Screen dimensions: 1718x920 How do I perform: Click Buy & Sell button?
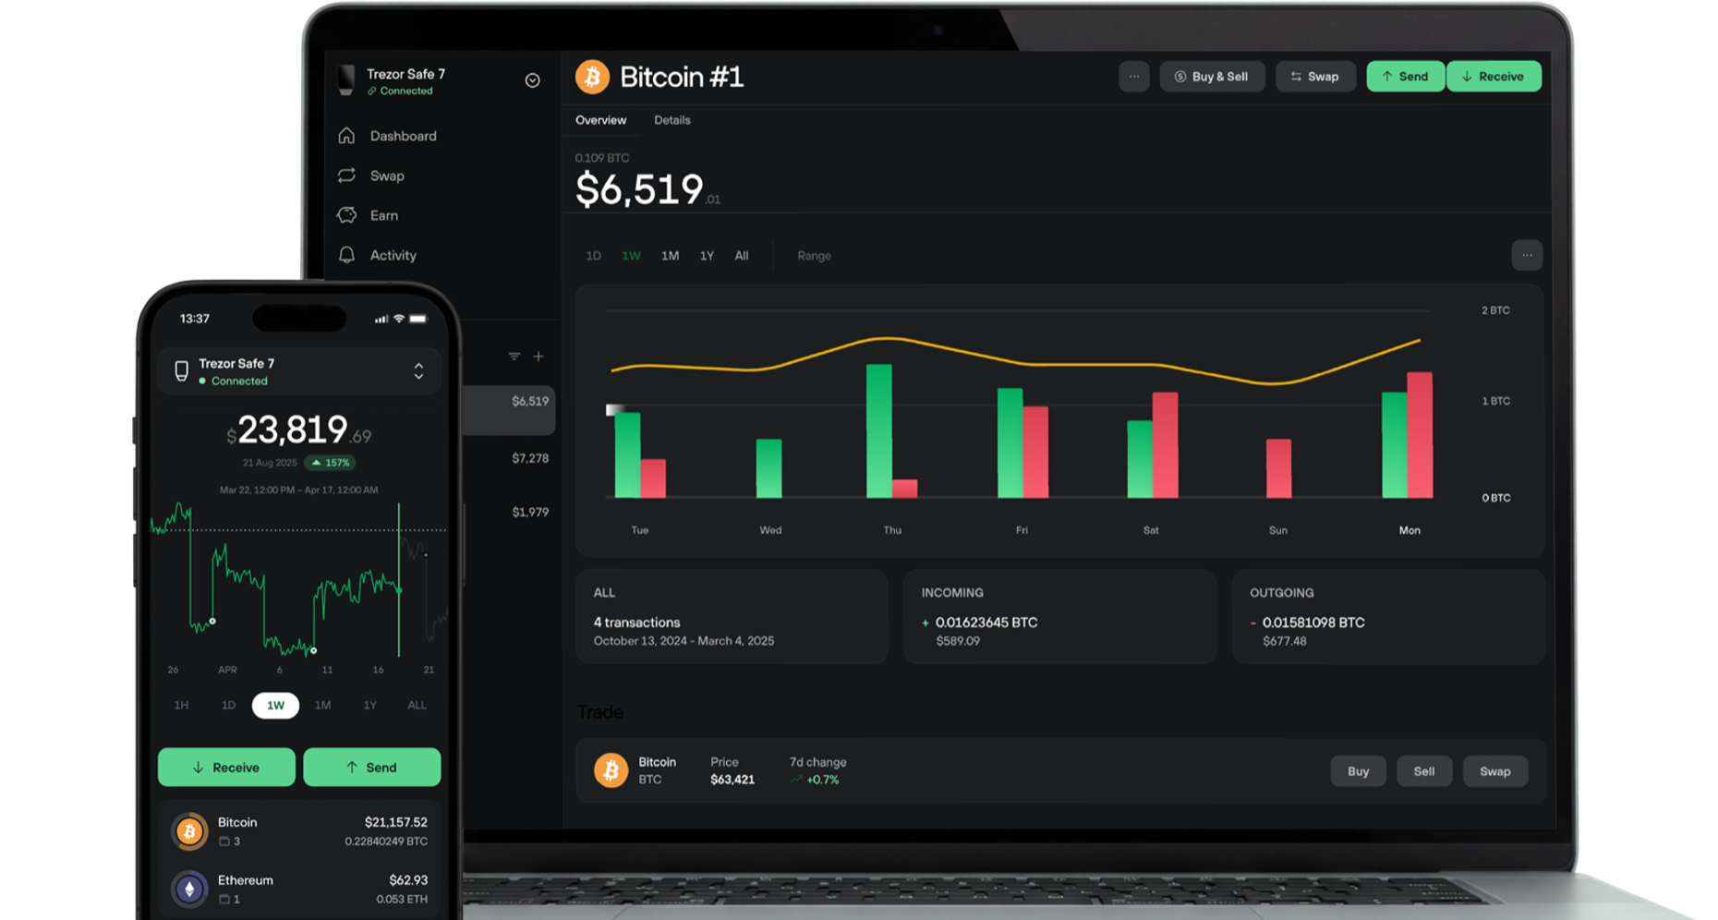pos(1212,77)
